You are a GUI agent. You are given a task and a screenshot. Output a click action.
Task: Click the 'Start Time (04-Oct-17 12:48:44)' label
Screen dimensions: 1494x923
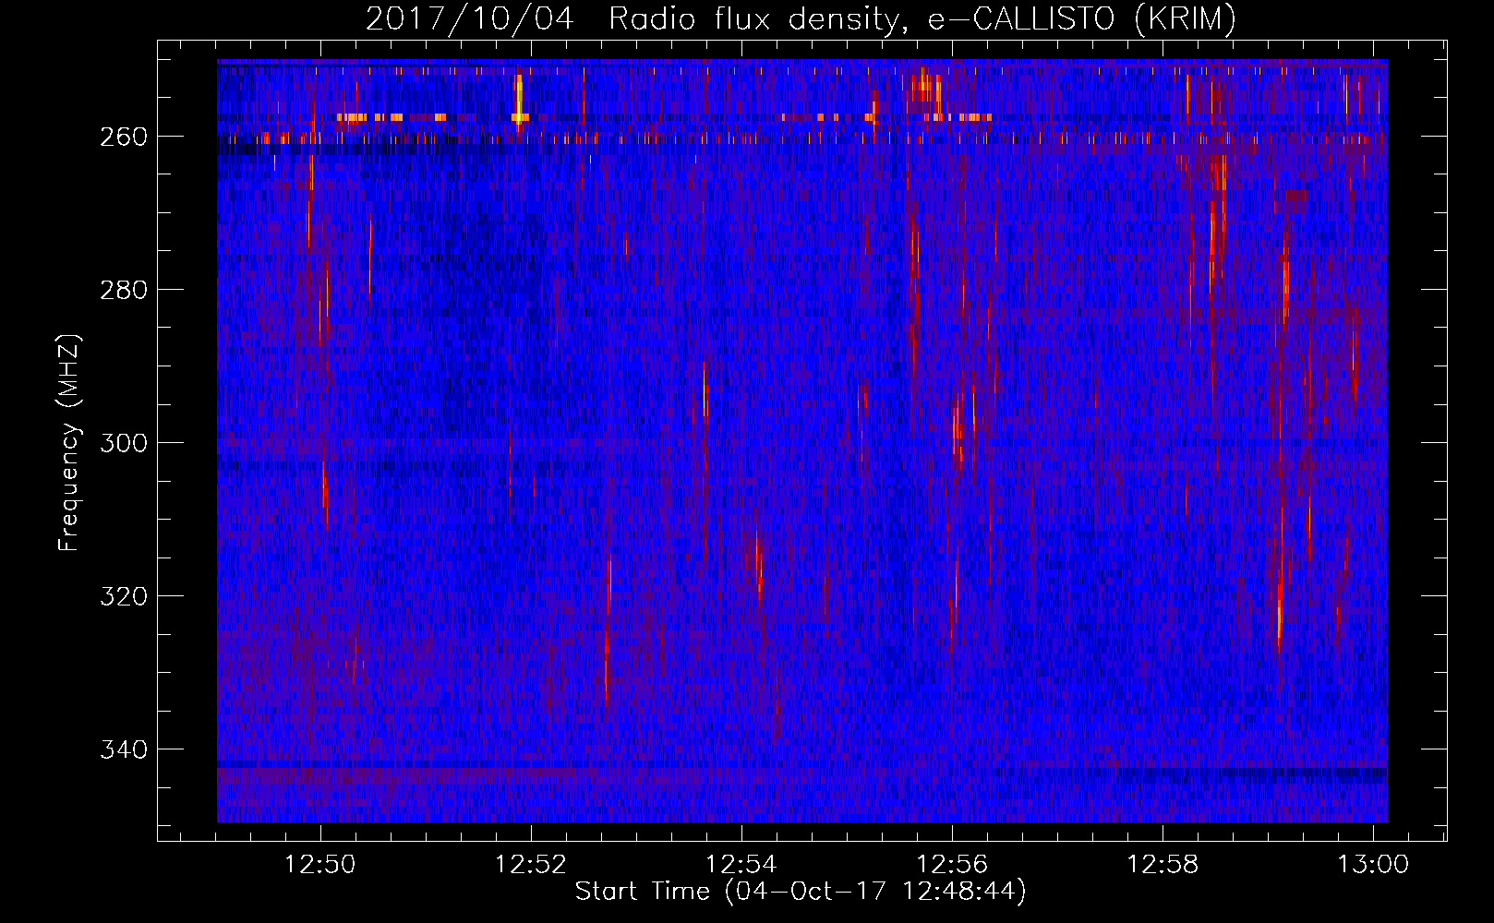coord(801,892)
